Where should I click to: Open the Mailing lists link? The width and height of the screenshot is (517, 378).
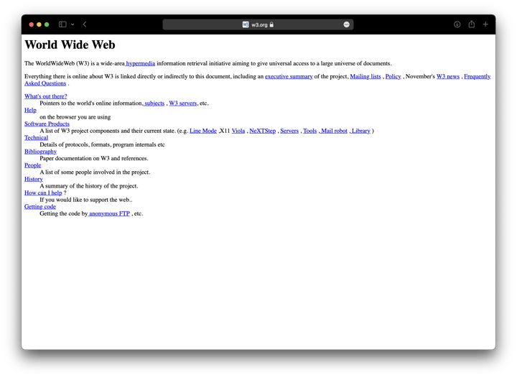tap(365, 76)
